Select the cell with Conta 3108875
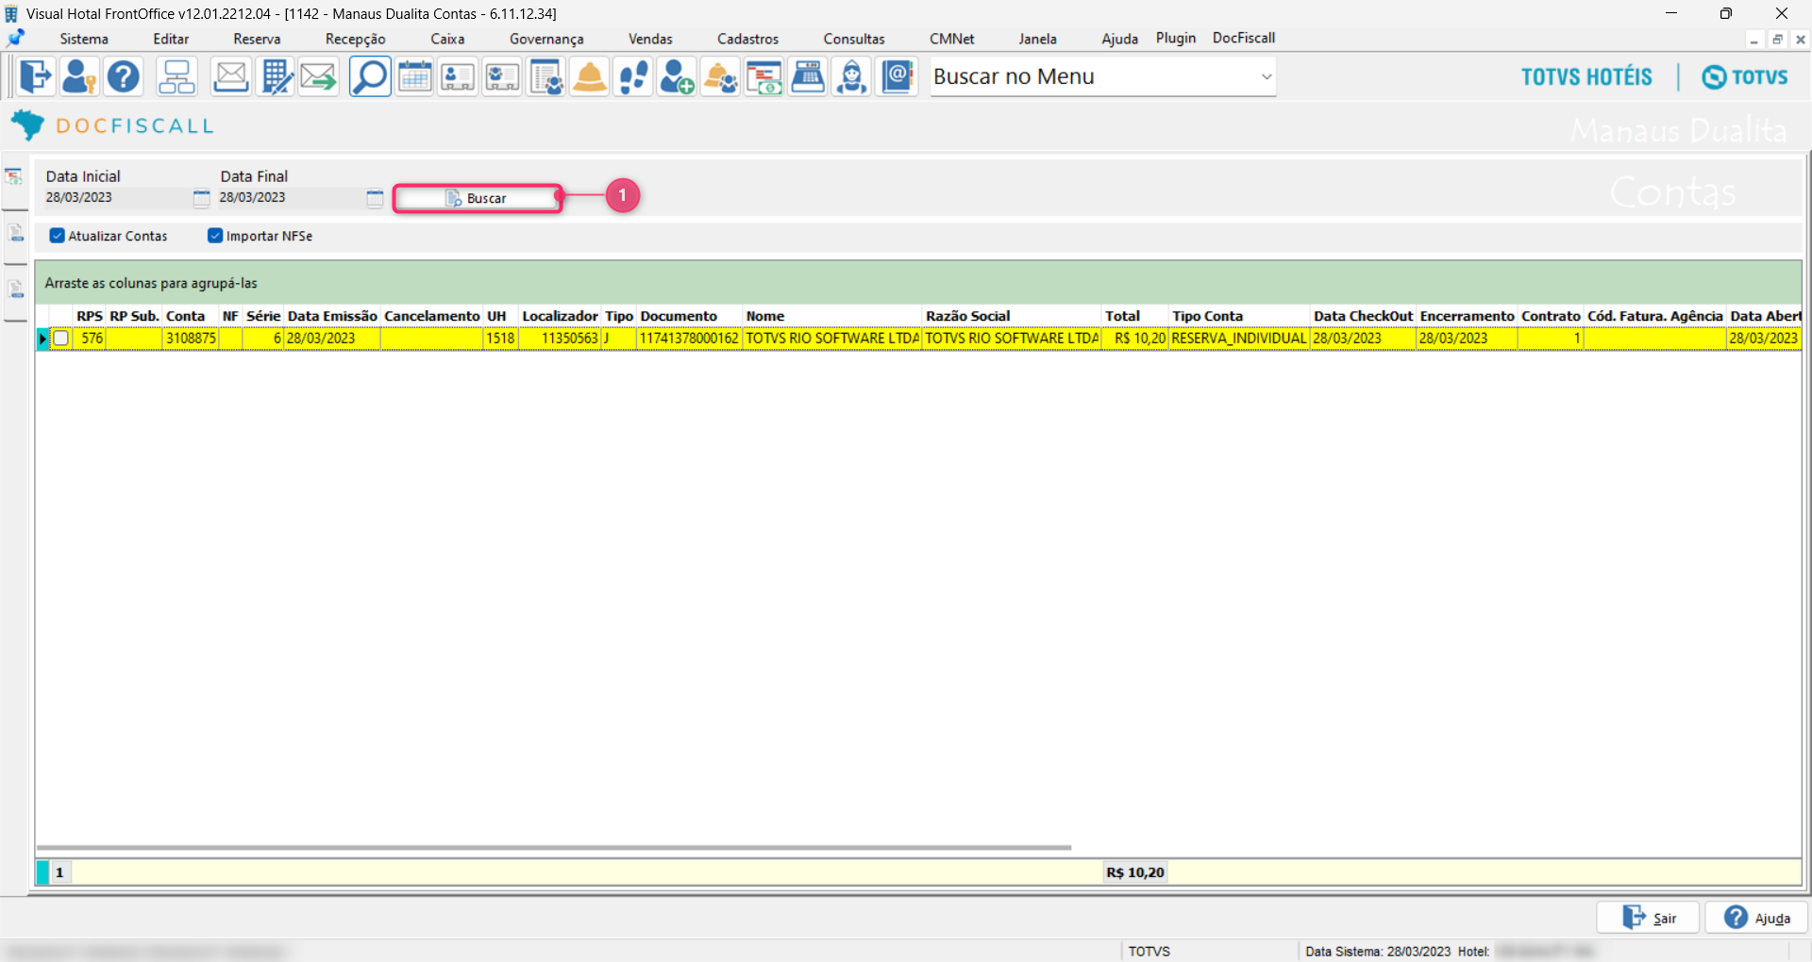1812x962 pixels. pyautogui.click(x=191, y=339)
